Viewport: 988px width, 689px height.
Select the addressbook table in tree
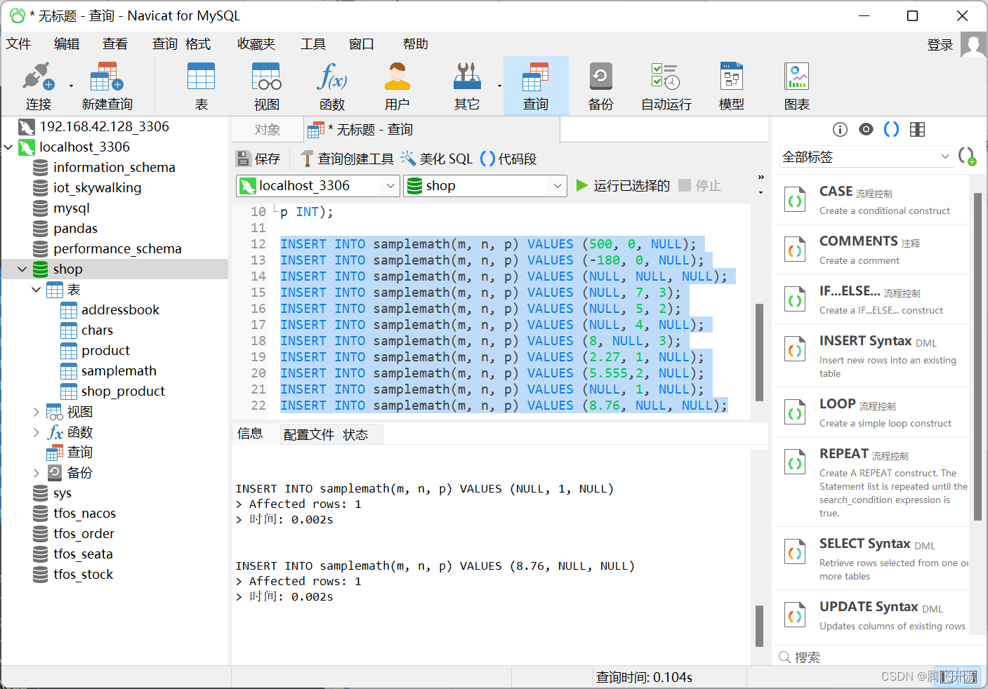(120, 310)
